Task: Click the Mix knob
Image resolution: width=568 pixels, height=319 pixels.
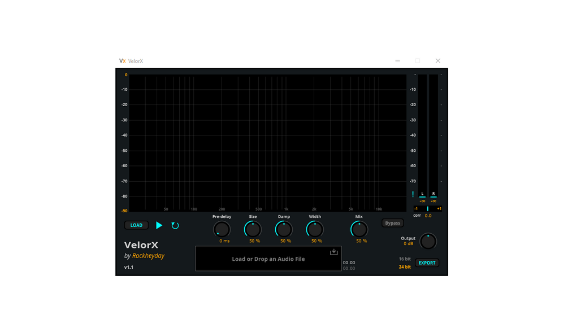Action: pos(359,229)
